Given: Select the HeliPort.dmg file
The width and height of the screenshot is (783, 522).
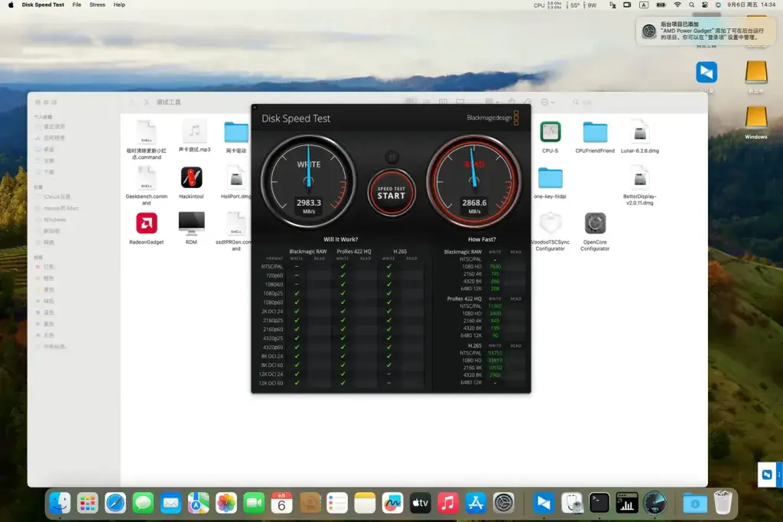Looking at the screenshot, I should tap(236, 183).
